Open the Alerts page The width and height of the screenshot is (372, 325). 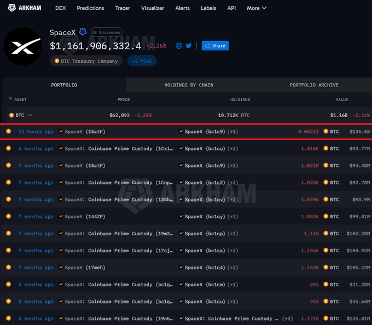182,8
